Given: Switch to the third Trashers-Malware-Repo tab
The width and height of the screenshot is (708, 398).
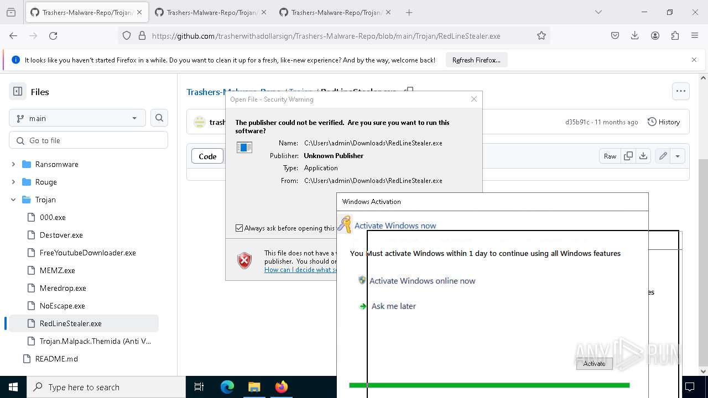Looking at the screenshot, I should (335, 12).
